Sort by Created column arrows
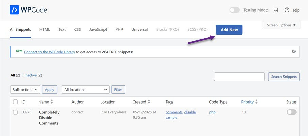This screenshot has height=136, width=308. pyautogui.click(x=149, y=102)
